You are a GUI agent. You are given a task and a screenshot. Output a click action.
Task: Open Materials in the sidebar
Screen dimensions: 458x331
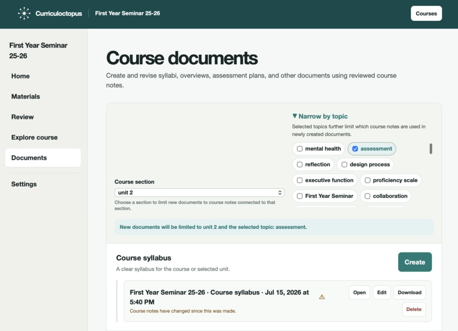click(43, 96)
